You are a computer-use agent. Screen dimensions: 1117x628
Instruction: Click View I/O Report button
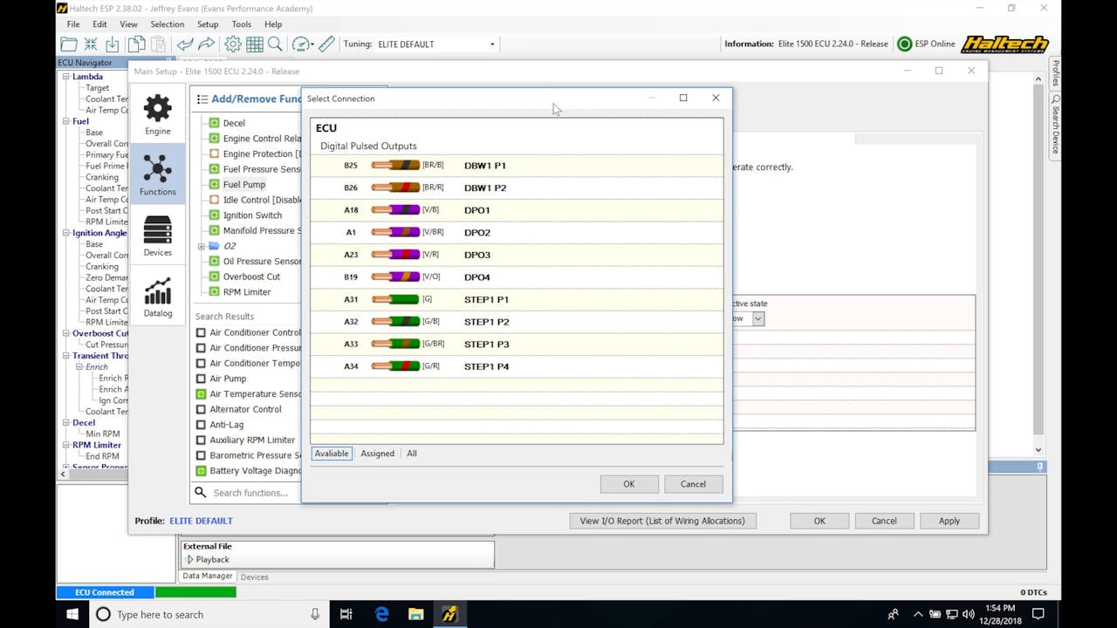(662, 521)
